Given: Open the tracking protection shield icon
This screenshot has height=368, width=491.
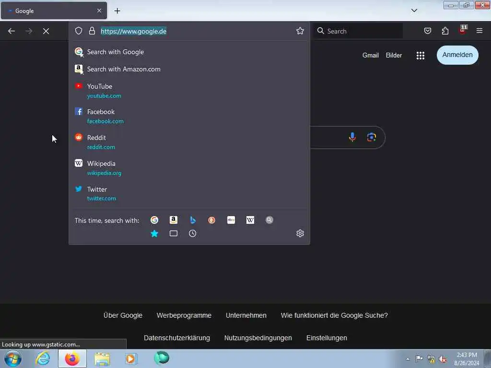Looking at the screenshot, I should [79, 31].
